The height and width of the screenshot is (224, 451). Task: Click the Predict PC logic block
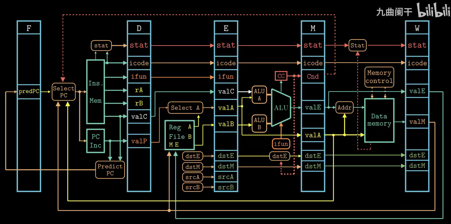tap(110, 170)
